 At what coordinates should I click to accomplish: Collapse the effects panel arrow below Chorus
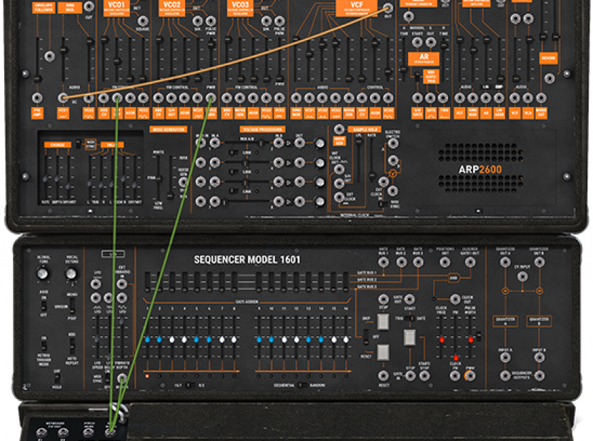(x=90, y=211)
